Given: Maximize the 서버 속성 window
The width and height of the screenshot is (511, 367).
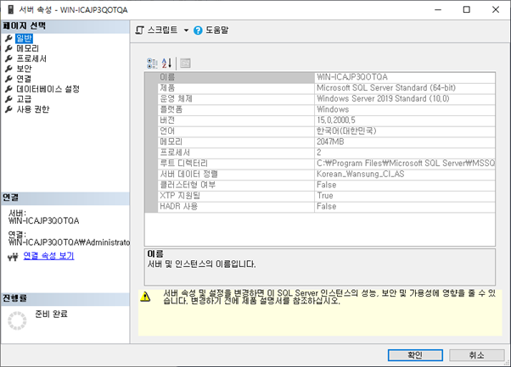Looking at the screenshot, I should (x=467, y=9).
